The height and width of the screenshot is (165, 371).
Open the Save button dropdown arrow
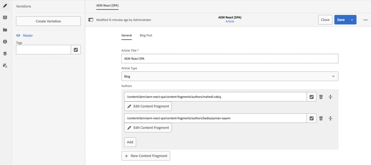(x=352, y=20)
